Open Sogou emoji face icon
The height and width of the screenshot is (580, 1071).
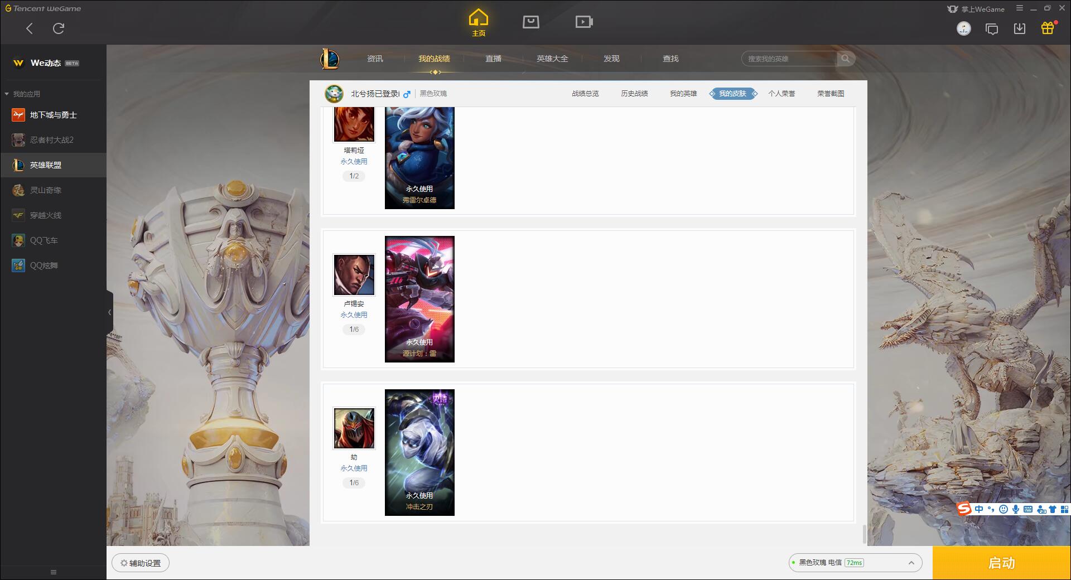click(1004, 509)
